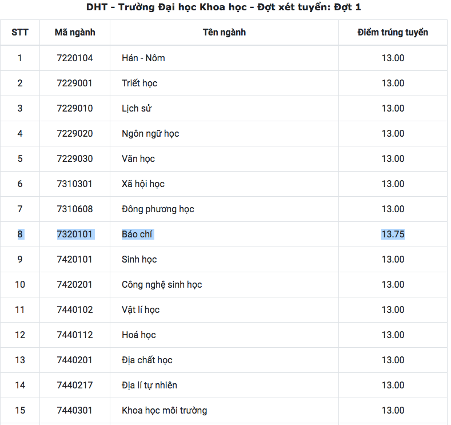Click the Địa chất học entry
The width and height of the screenshot is (451, 425).
tap(147, 360)
